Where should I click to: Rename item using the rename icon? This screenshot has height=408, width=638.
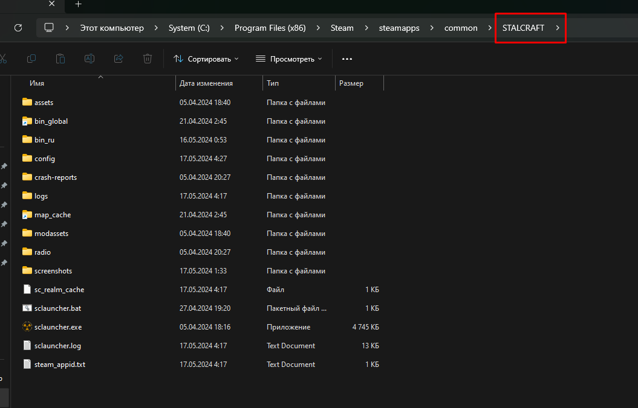click(90, 59)
